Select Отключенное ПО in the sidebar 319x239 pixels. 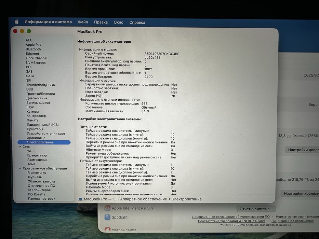point(41,186)
